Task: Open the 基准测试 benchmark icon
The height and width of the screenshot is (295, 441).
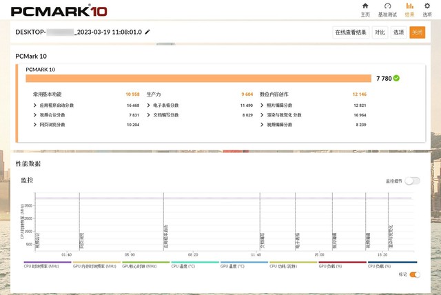Action: [388, 9]
